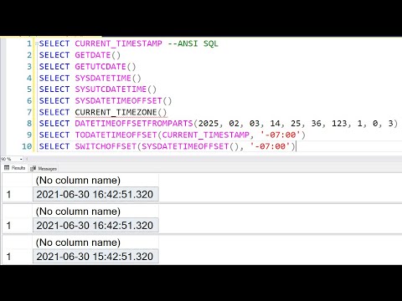The height and width of the screenshot is (301, 402).
Task: Click third result grid's column header
Action: point(95,242)
